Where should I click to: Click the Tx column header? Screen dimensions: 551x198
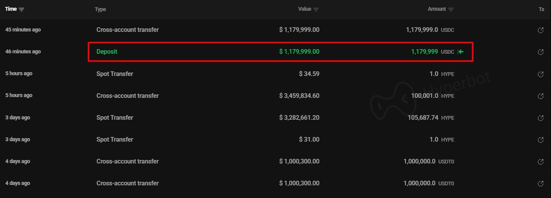click(541, 10)
